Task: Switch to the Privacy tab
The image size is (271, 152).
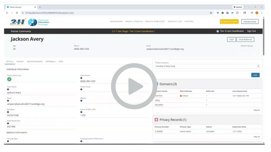Action: tap(20, 62)
